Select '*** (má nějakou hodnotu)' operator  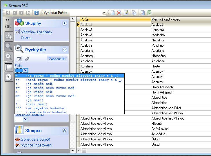coord(70,108)
